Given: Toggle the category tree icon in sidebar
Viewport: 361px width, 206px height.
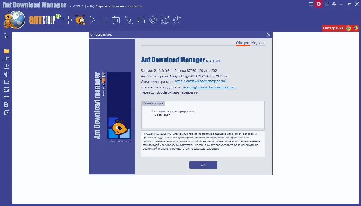Looking at the screenshot, I should 6,36.
